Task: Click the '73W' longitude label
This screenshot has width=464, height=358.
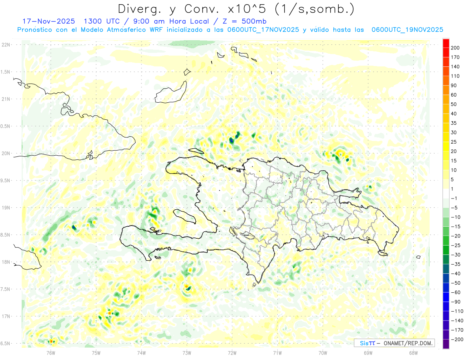Action: coord(187,353)
